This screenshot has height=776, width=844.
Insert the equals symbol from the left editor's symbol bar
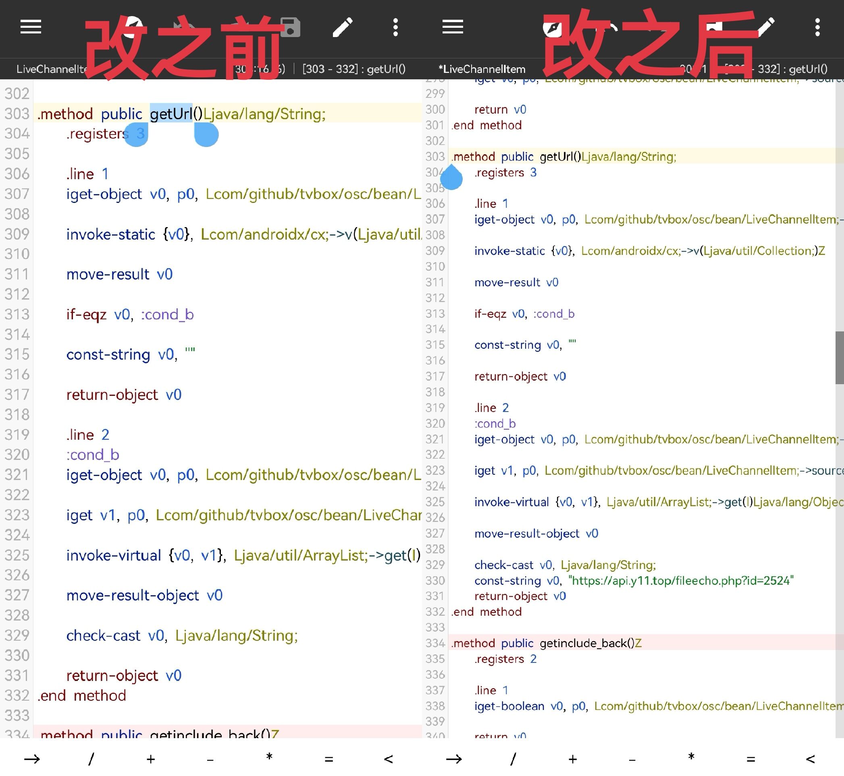[328, 759]
